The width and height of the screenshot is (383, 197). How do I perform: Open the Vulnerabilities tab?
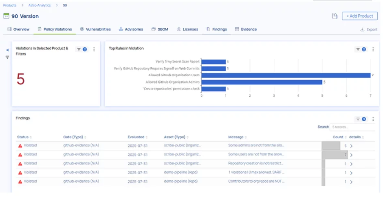[x=95, y=29]
